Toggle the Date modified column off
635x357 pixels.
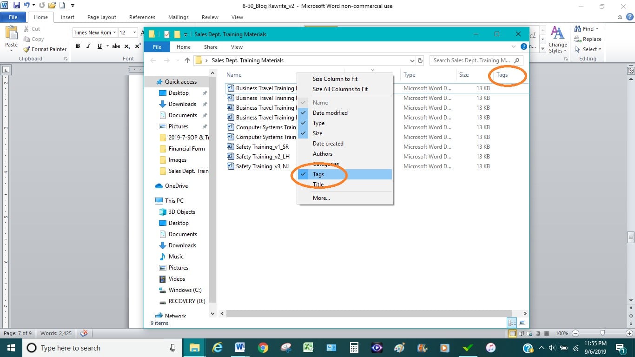tap(330, 113)
